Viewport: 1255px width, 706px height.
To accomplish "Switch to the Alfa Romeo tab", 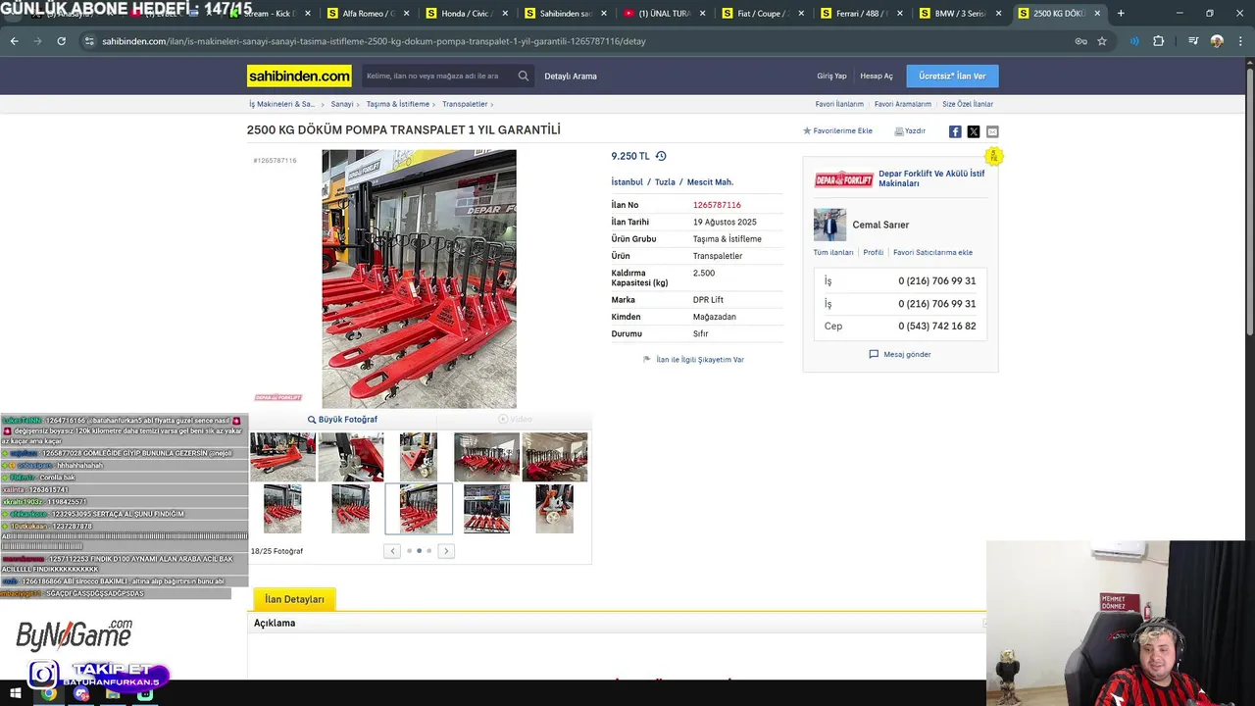I will (369, 14).
